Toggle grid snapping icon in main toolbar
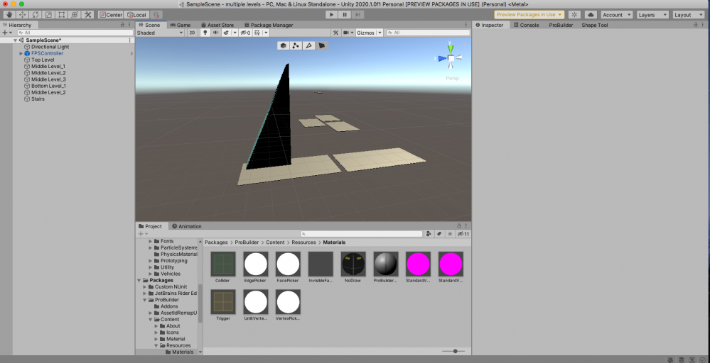This screenshot has width=710, height=363. (156, 15)
